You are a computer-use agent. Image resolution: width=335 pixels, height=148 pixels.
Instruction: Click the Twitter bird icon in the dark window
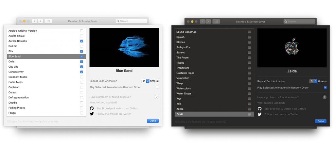click(x=259, y=114)
